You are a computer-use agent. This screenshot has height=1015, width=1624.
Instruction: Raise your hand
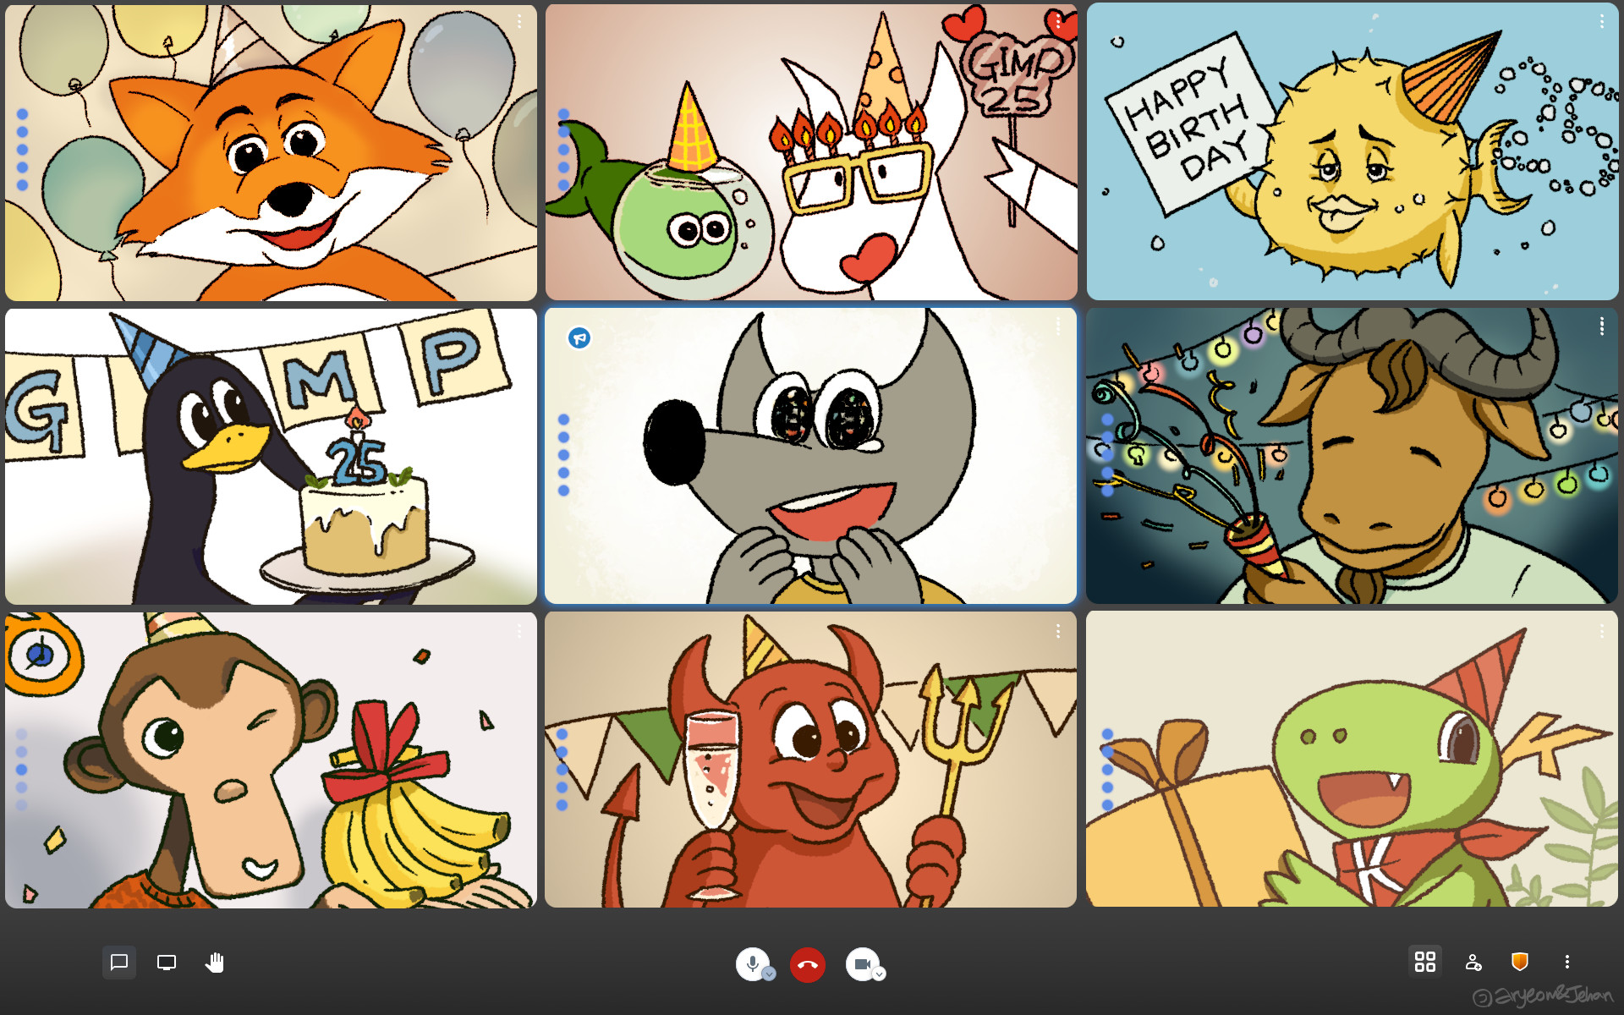tap(215, 962)
